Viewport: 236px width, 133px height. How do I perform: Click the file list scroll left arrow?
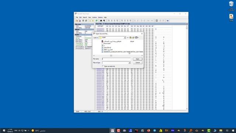94,56
